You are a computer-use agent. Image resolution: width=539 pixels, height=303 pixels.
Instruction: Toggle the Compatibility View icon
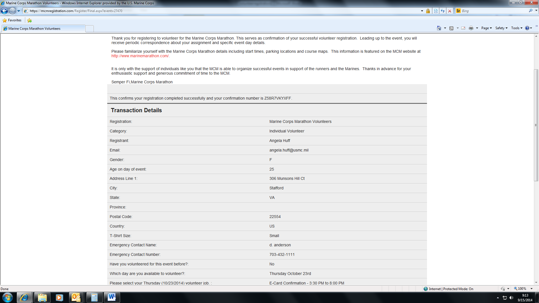pyautogui.click(x=436, y=11)
